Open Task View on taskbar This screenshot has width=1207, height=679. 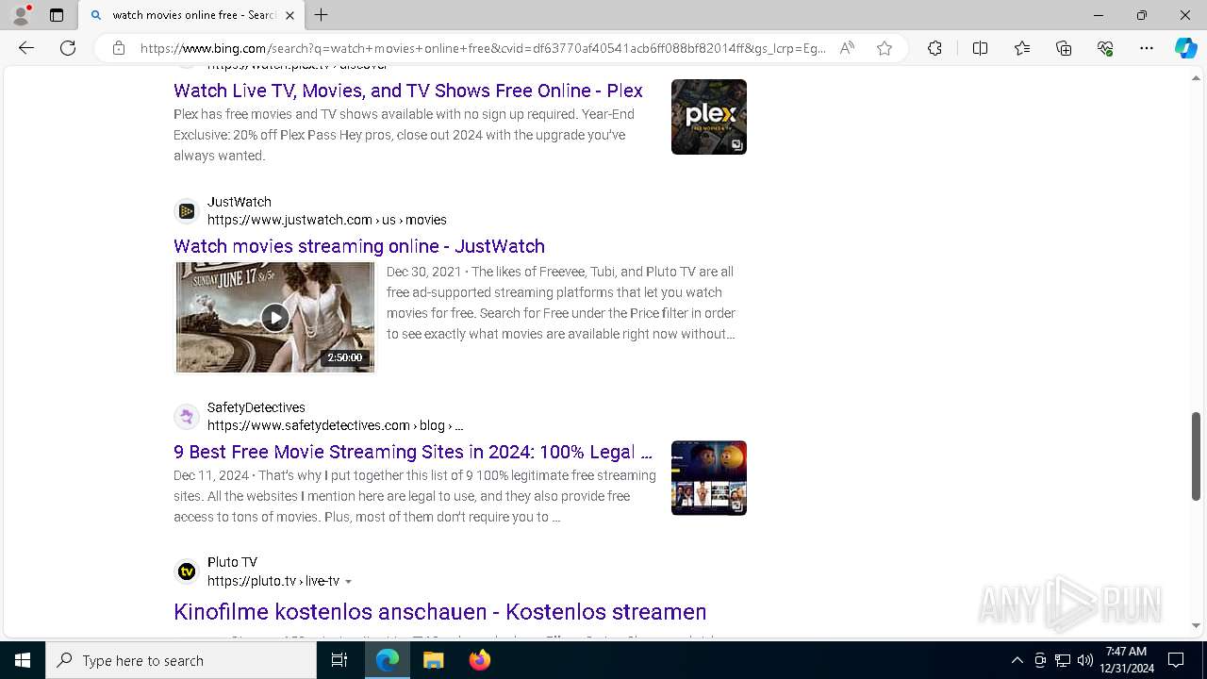coord(339,660)
